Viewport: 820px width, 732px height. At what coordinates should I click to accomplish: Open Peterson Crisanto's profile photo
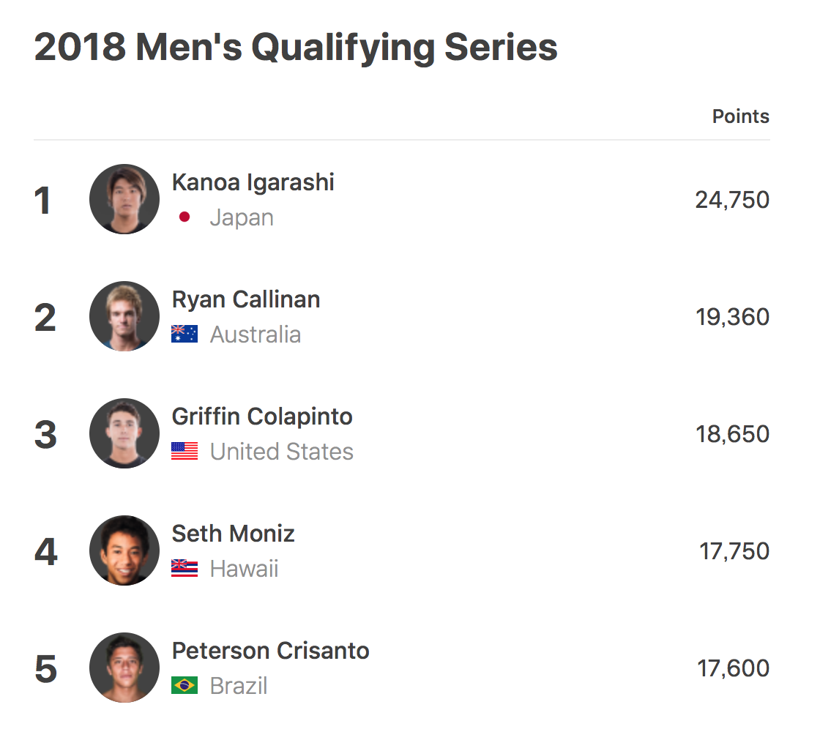[x=124, y=668]
